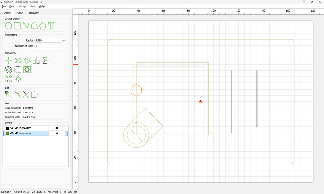The width and height of the screenshot is (324, 194).
Task: Switch to the Toolpaths tab
Action: [x=34, y=13]
